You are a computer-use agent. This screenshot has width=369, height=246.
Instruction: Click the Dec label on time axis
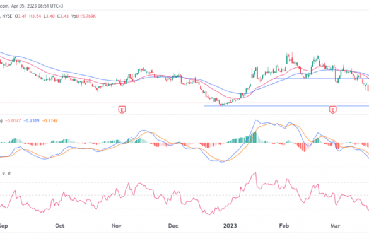[x=173, y=226]
